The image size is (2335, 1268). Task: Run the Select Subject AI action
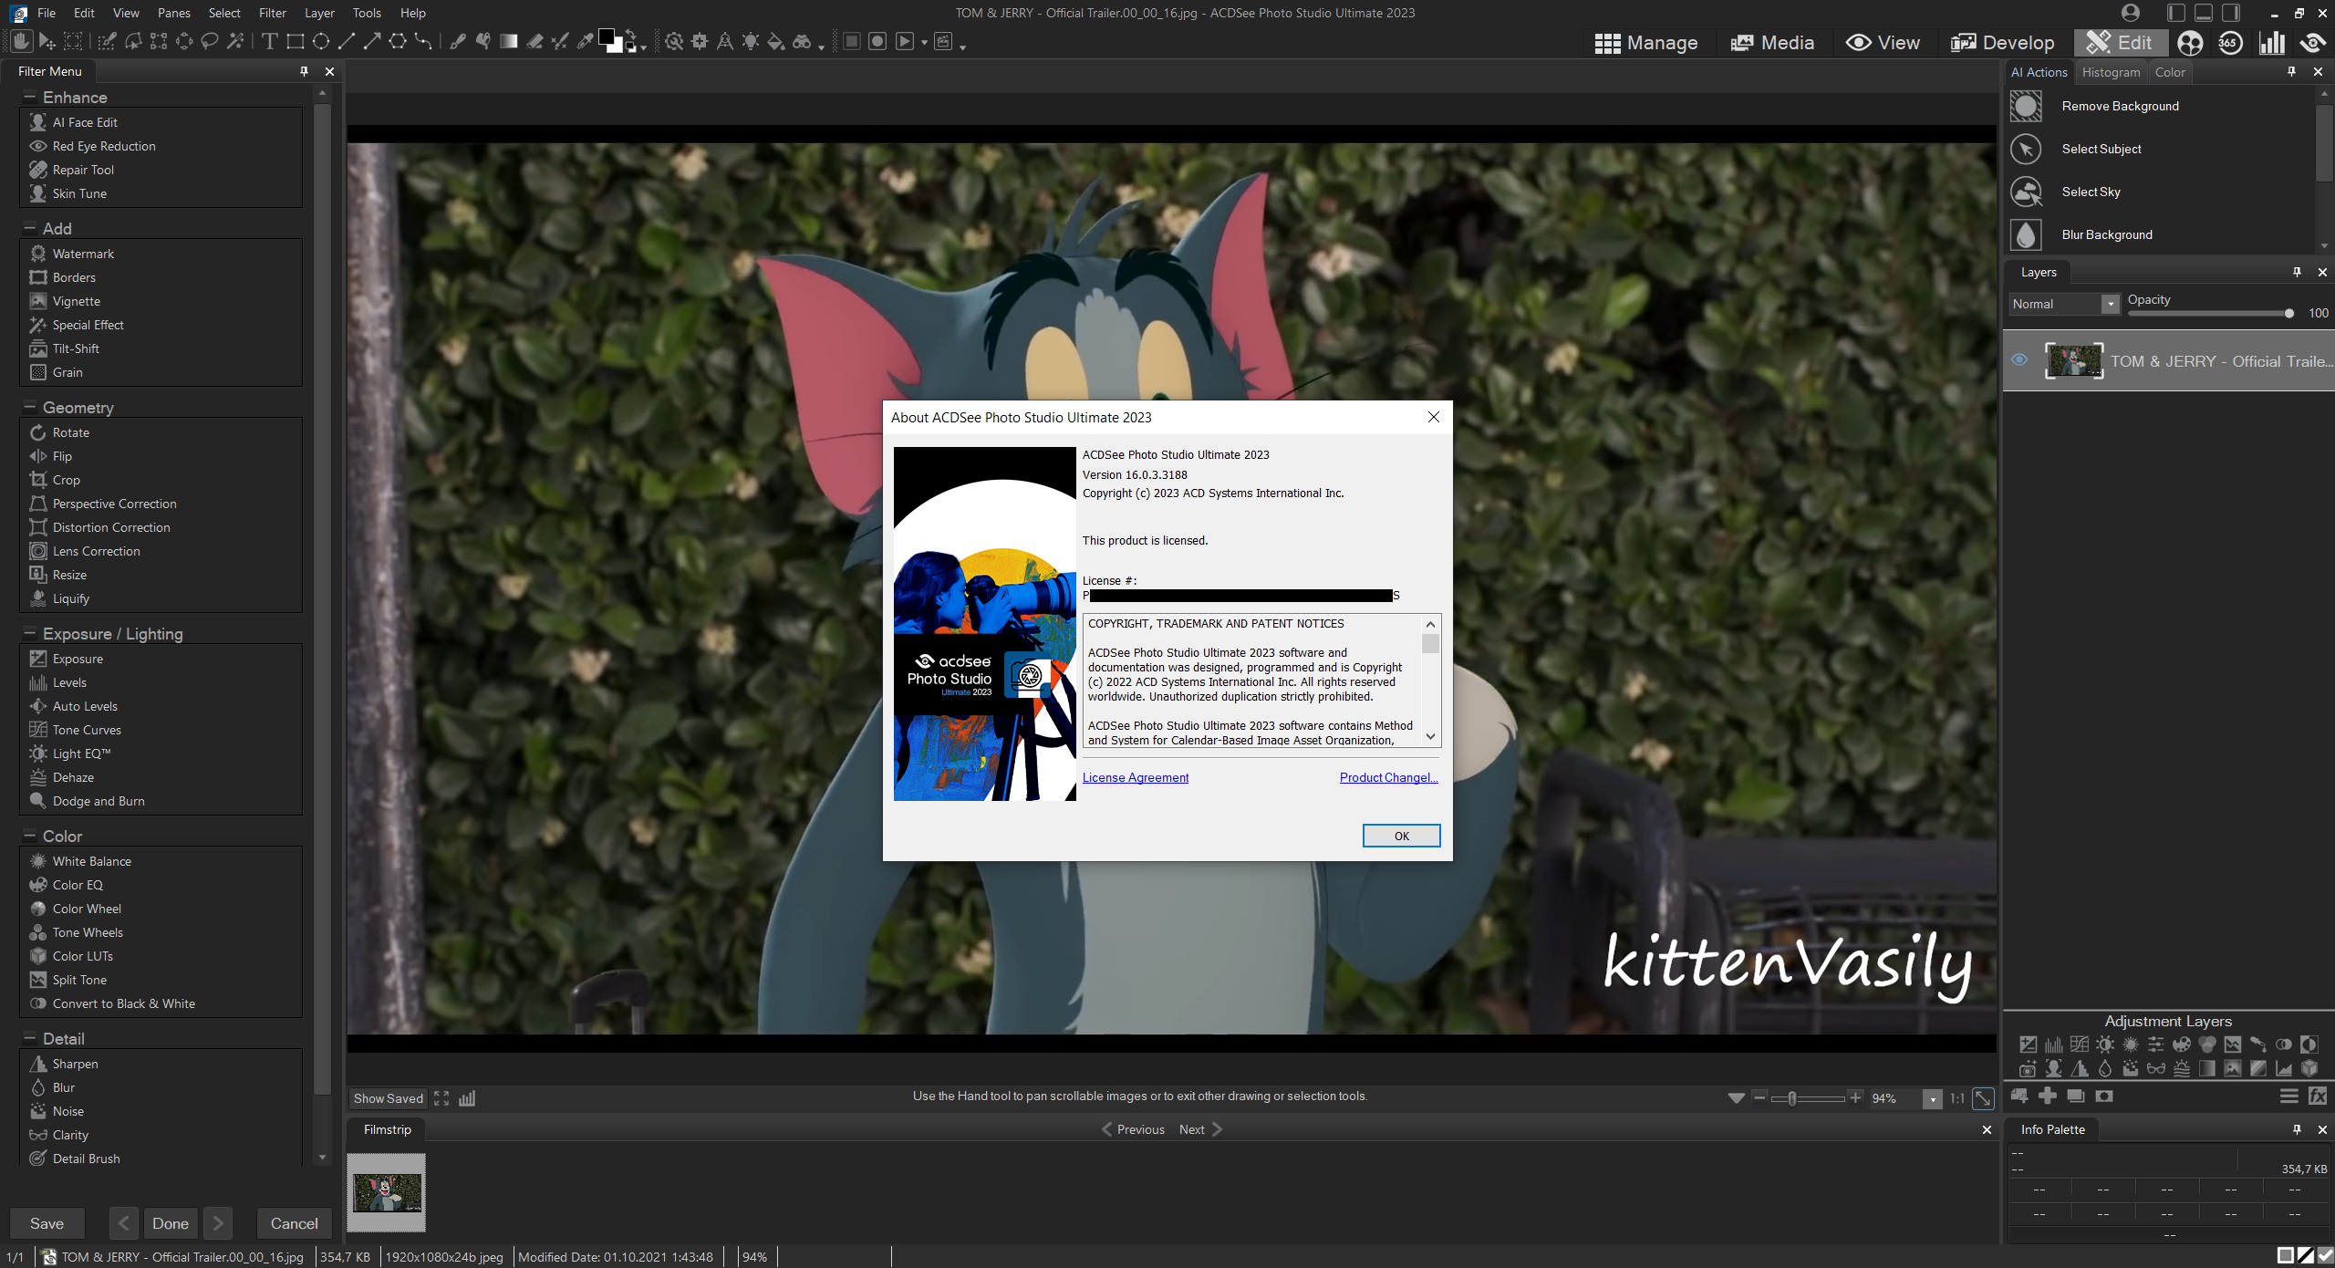[x=2101, y=149]
